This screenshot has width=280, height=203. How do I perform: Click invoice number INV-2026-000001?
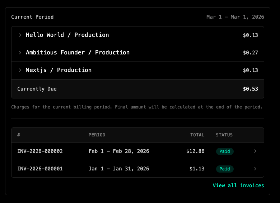click(40, 169)
